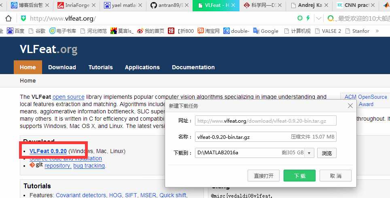Click the 直接打开 open directly button
The width and height of the screenshot is (390, 198).
point(264,176)
